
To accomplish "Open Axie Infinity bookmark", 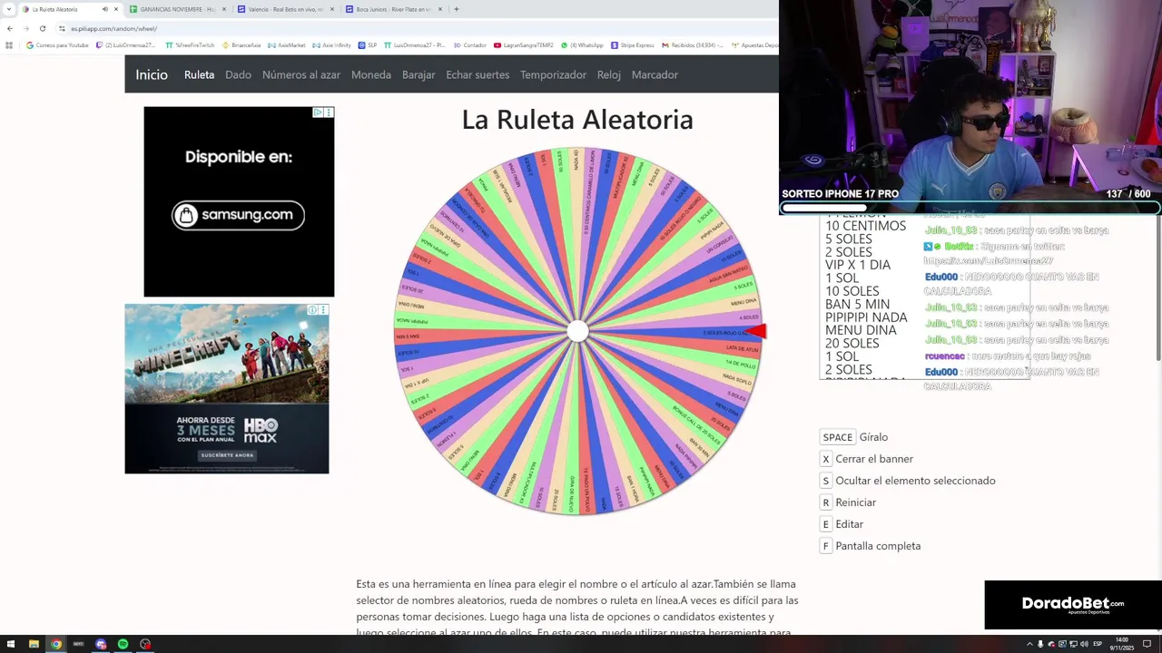I will (x=331, y=44).
